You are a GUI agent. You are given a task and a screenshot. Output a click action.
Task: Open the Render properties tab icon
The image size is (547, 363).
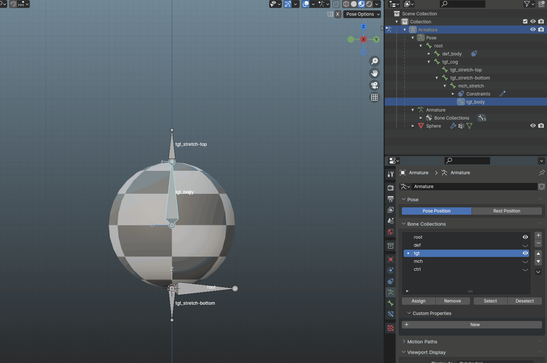click(x=391, y=188)
